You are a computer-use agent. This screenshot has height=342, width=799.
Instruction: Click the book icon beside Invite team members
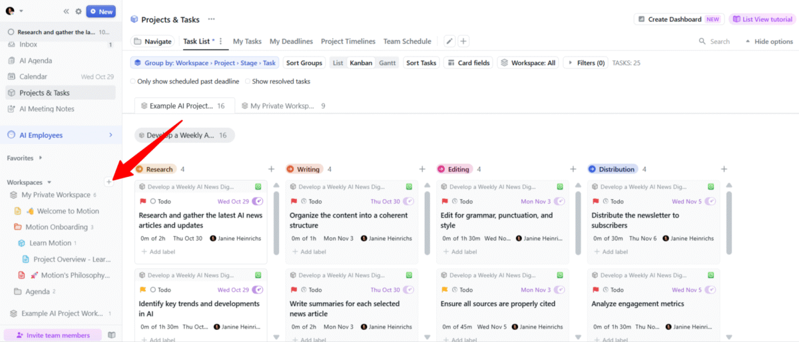pyautogui.click(x=112, y=335)
